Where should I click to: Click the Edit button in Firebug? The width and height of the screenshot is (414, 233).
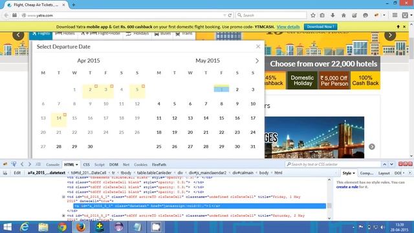click(17, 173)
